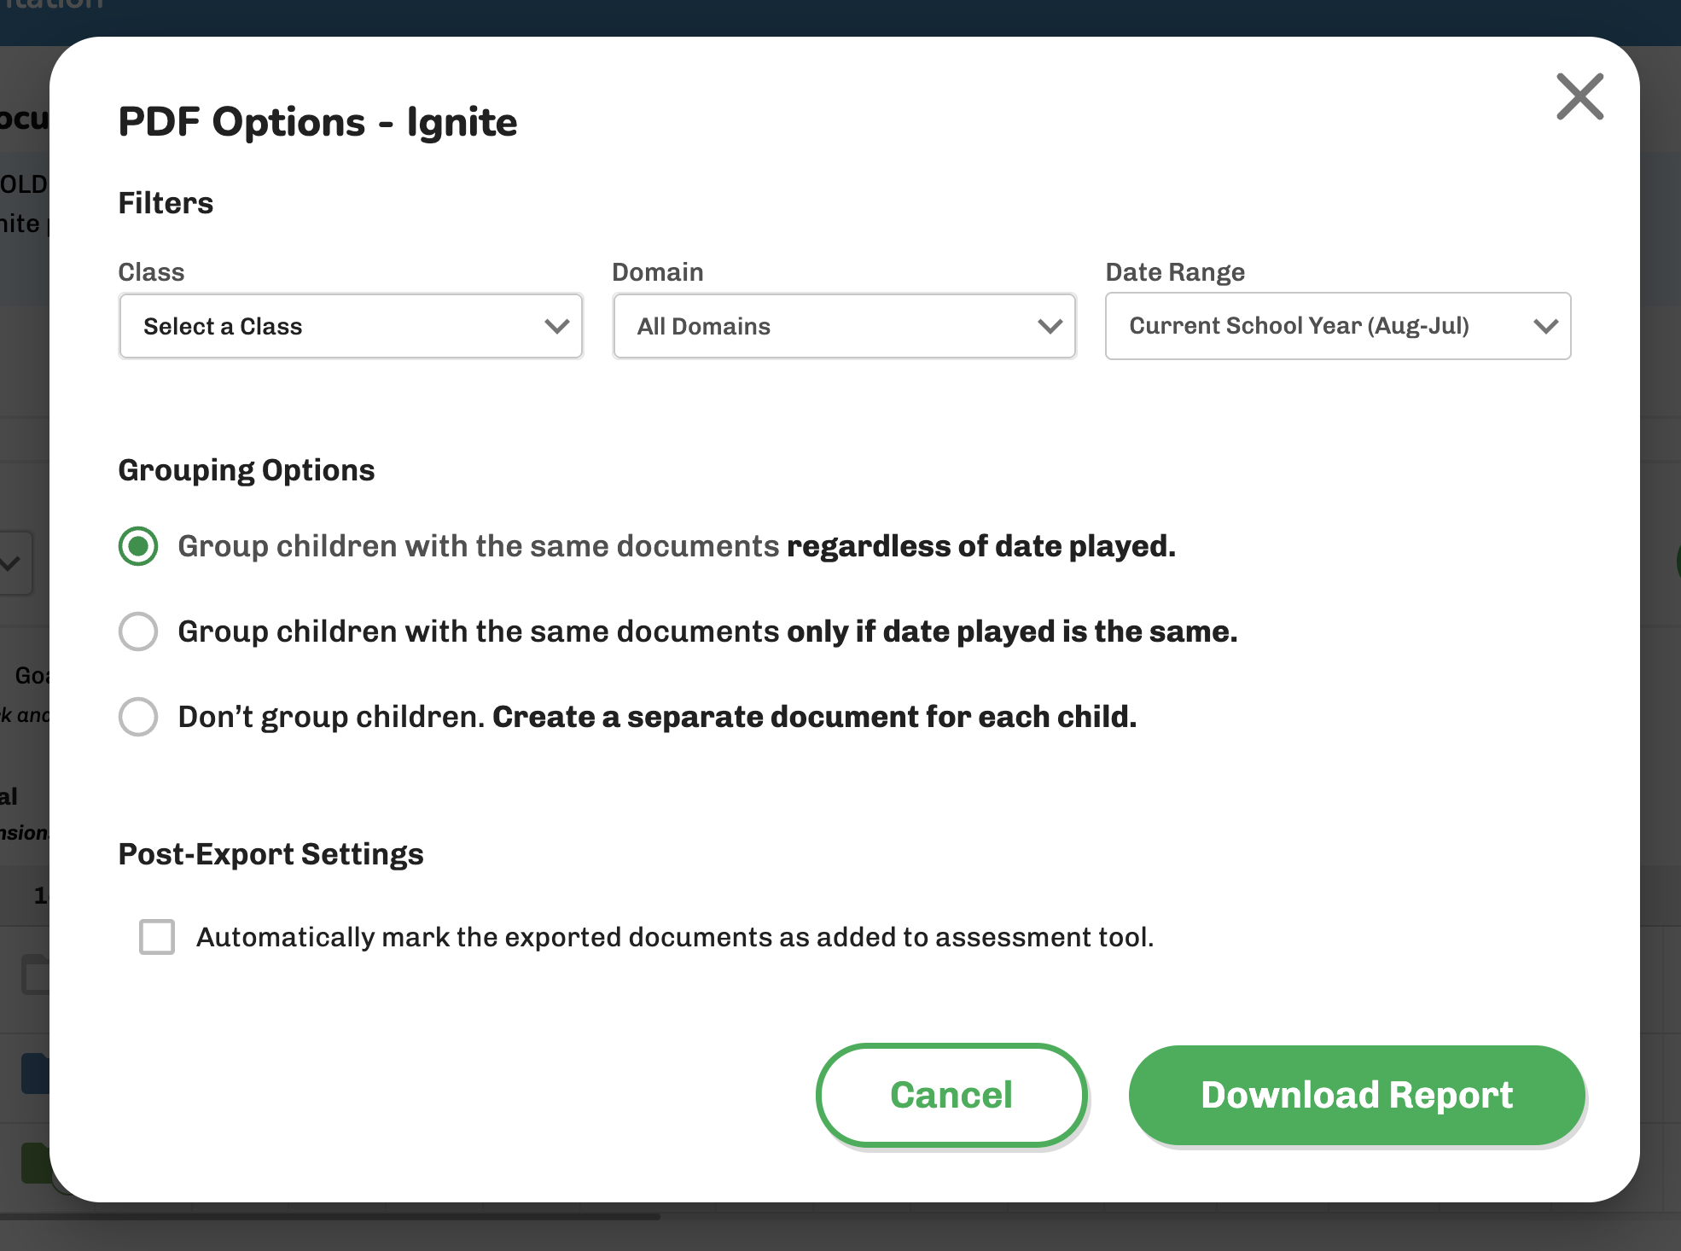
Task: Select don't group children option
Action: pyautogui.click(x=138, y=717)
